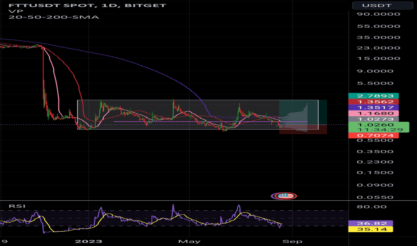Select the VP indicator label
417x246 pixels.
click(16, 11)
